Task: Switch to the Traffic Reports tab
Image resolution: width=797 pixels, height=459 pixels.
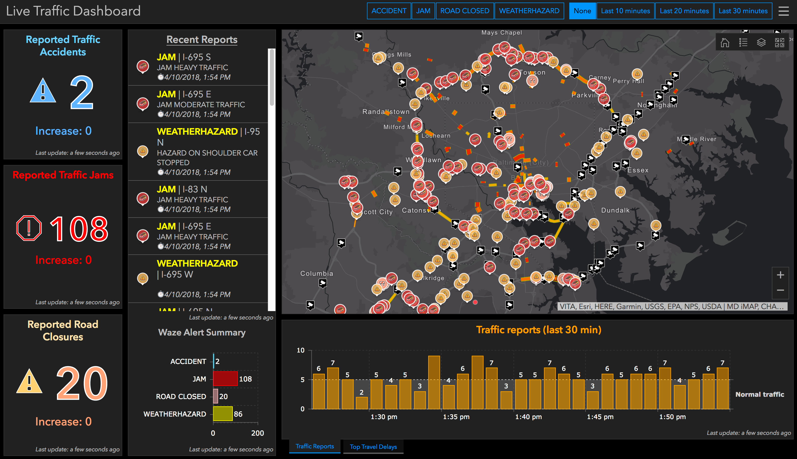Action: [x=315, y=446]
